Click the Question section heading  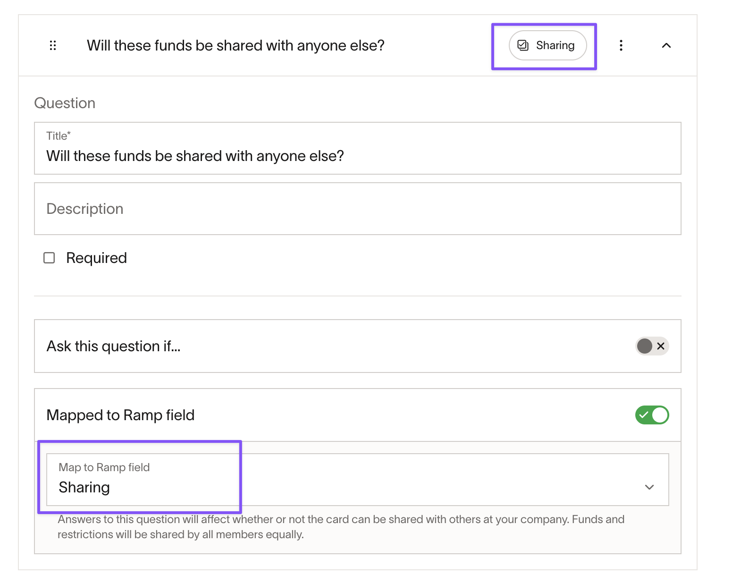coord(65,103)
